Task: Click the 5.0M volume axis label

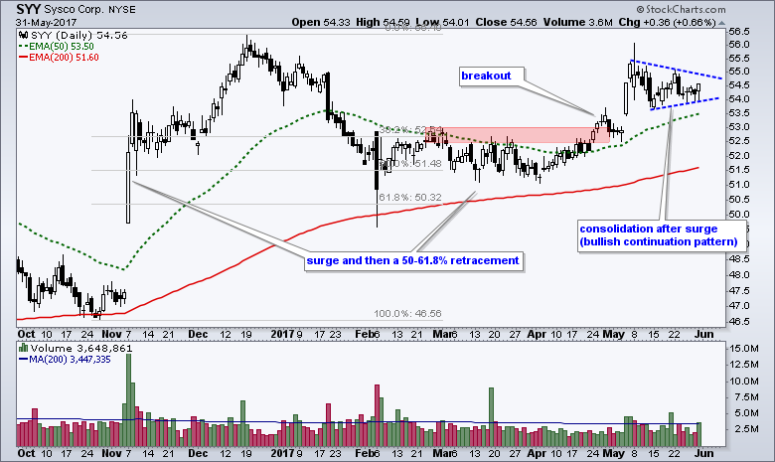Action: point(744,413)
